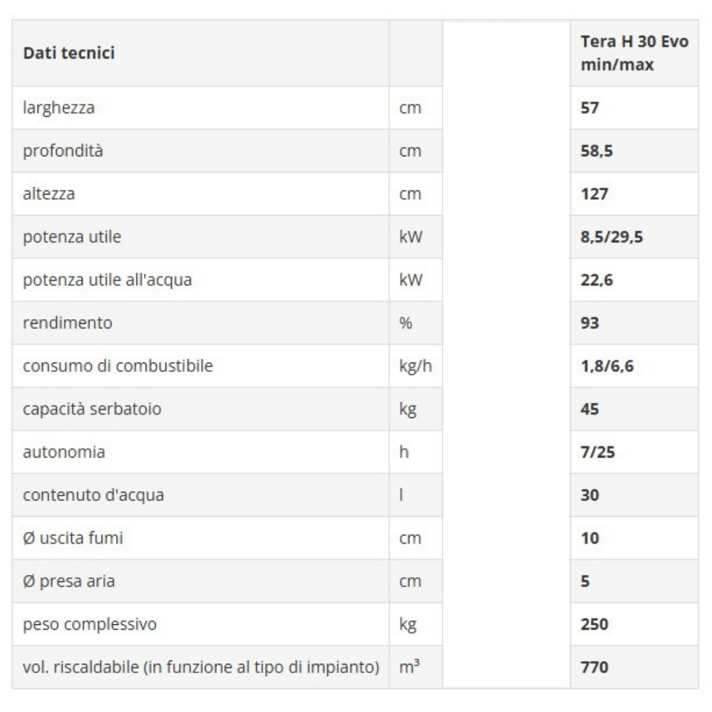712x712 pixels.
Task: Click the 'Dati tecnici' header cell
Action: (200, 53)
